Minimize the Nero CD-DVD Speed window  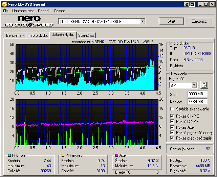[200, 4]
